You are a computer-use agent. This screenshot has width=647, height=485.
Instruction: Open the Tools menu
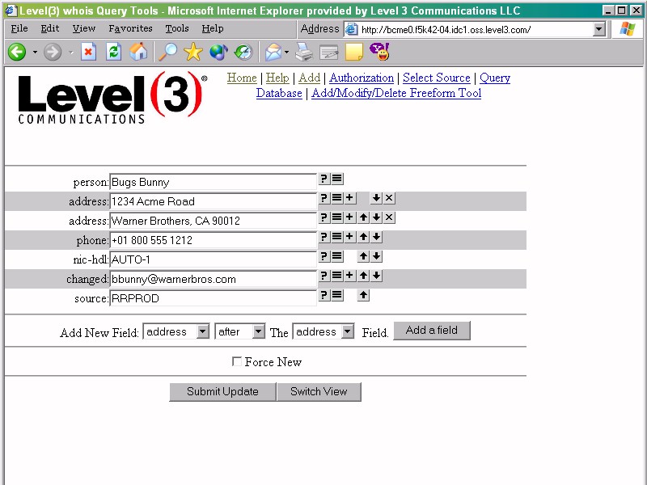point(176,28)
